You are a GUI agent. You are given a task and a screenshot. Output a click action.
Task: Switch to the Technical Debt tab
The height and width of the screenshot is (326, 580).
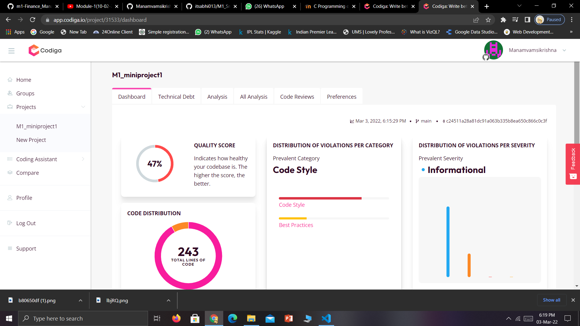(176, 97)
